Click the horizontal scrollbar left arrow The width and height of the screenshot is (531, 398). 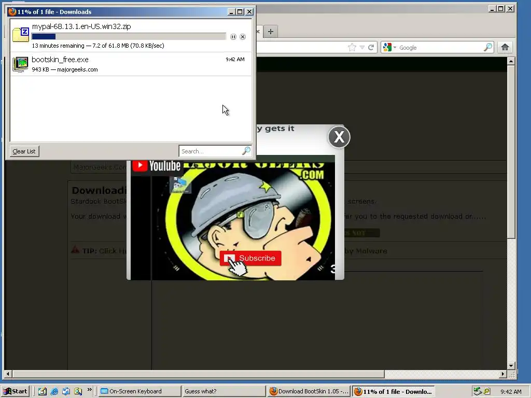[x=8, y=374]
